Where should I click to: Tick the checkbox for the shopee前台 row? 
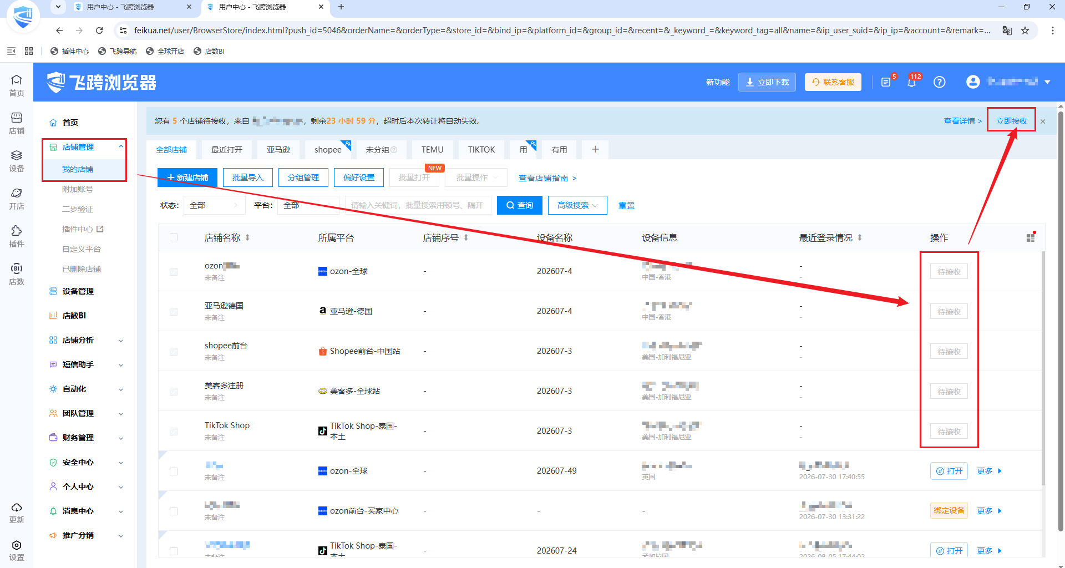click(x=174, y=351)
